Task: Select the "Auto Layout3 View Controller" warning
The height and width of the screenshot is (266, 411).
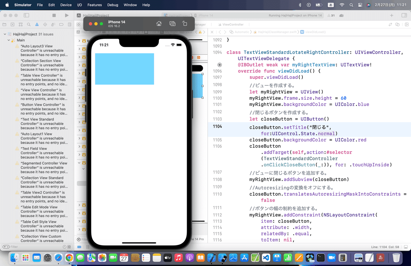Action: pos(41,51)
